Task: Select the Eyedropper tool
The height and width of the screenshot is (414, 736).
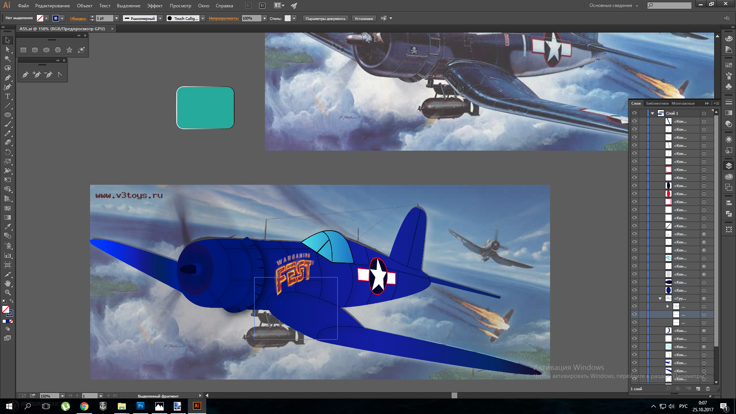Action: pos(7,227)
